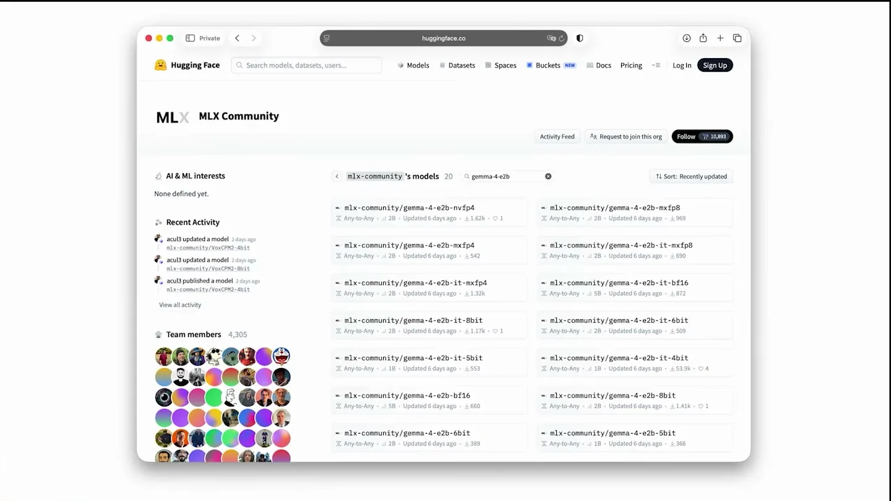Open the Spaces nav item
This screenshot has height=501, width=891.
pyautogui.click(x=501, y=65)
